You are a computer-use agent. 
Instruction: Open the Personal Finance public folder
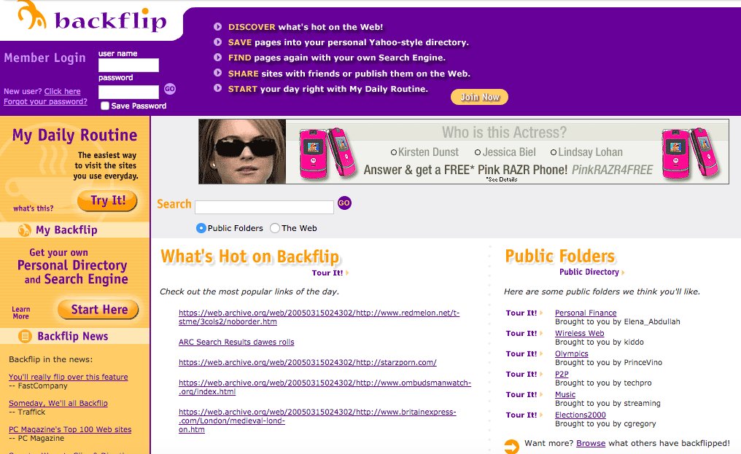pyautogui.click(x=586, y=313)
